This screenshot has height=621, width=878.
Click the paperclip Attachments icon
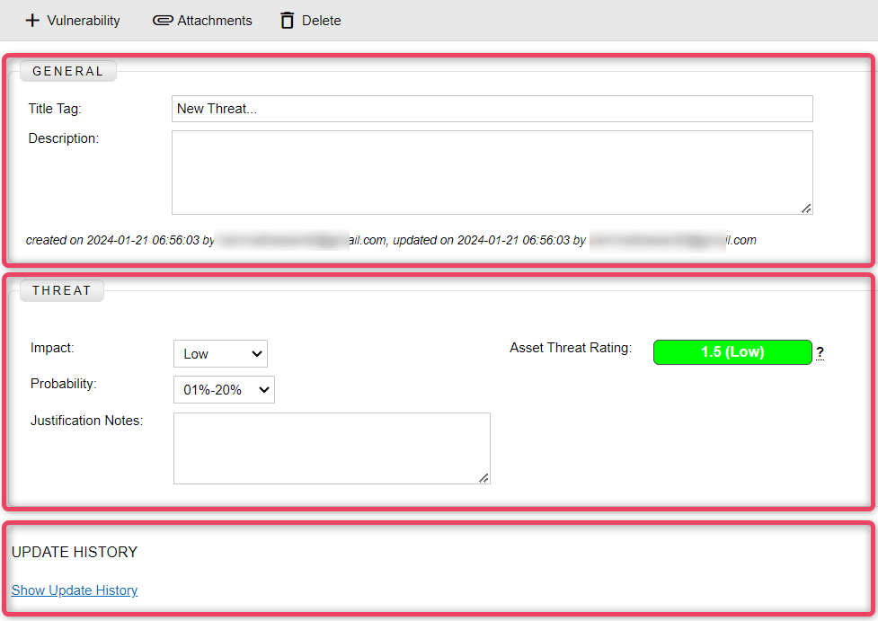tap(163, 21)
